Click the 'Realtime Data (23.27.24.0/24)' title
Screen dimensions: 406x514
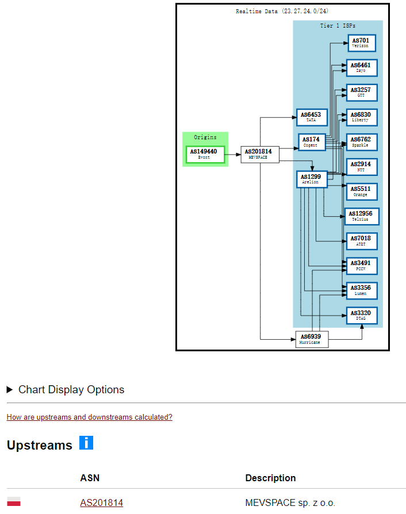(282, 11)
